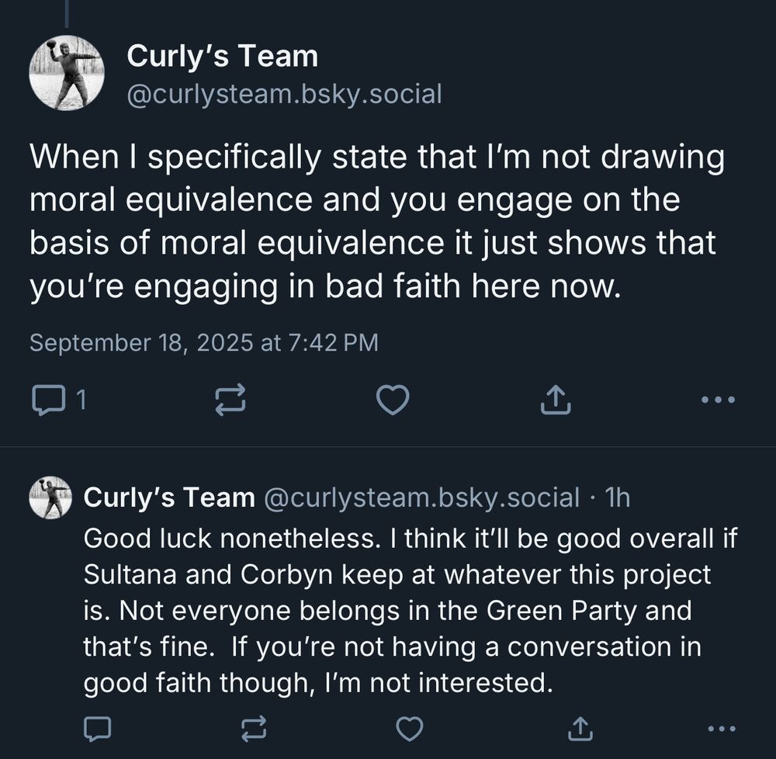The width and height of the screenshot is (776, 759).
Task: Open the September 18, 2025 timestamp
Action: tap(203, 342)
